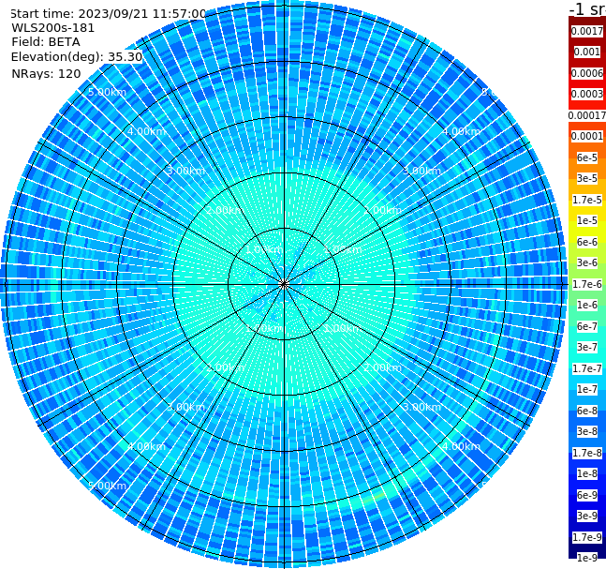
Task: Click the 0.0001 colorbar tick label
Action: 587,136
